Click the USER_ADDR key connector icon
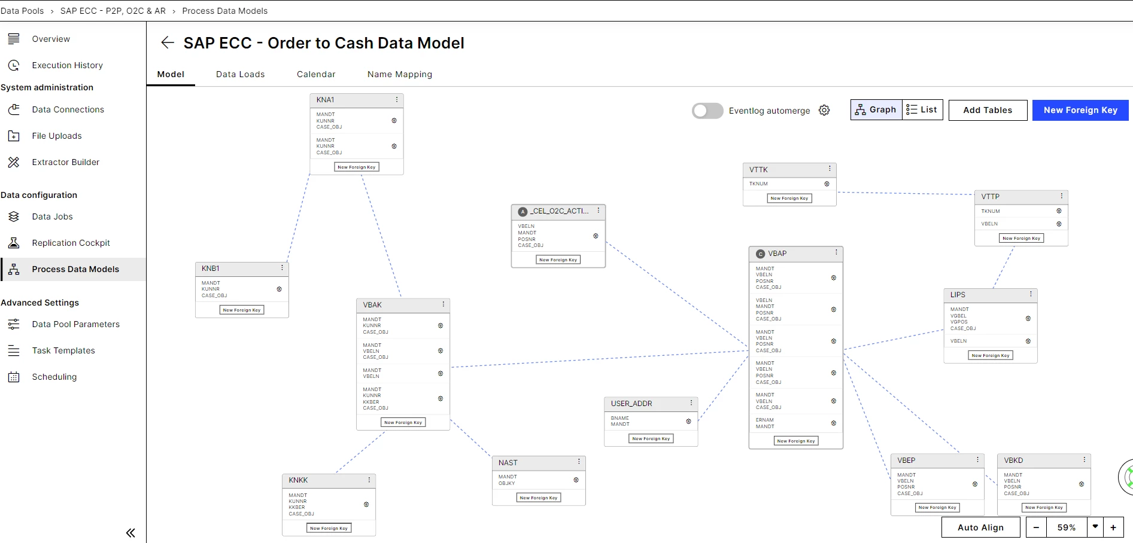The image size is (1133, 543). (x=688, y=421)
